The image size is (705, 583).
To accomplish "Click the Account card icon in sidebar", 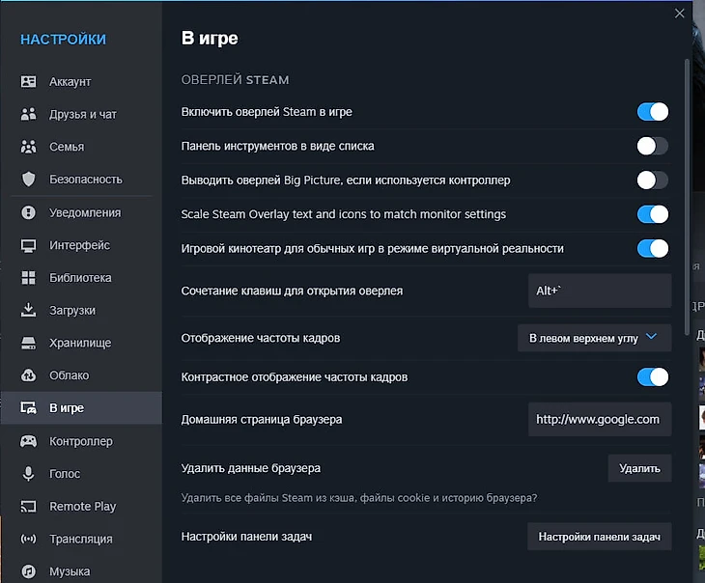I will [x=29, y=82].
